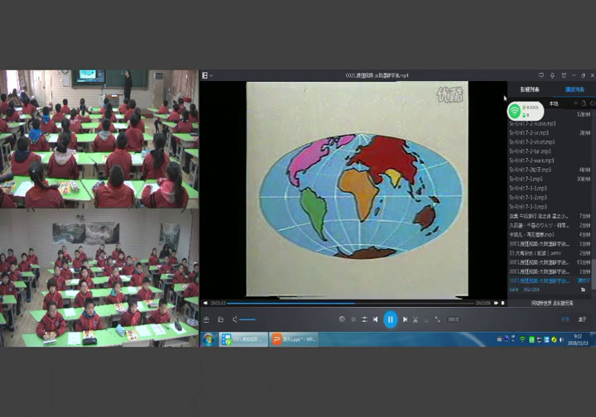Click rewind arrow left of elapsed time

point(205,303)
